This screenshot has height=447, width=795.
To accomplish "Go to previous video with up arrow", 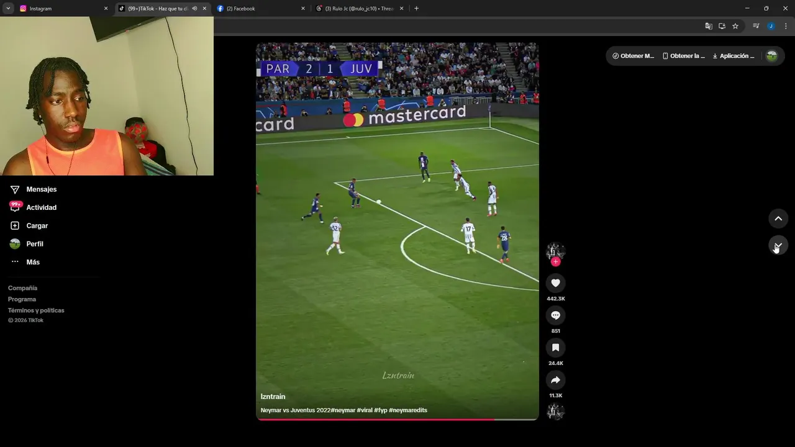I will click(x=778, y=219).
